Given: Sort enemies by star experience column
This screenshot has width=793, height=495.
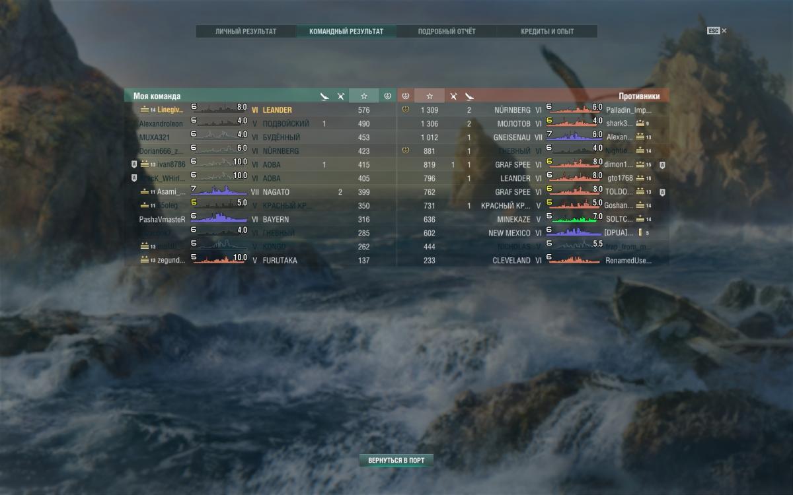Looking at the screenshot, I should (x=430, y=96).
